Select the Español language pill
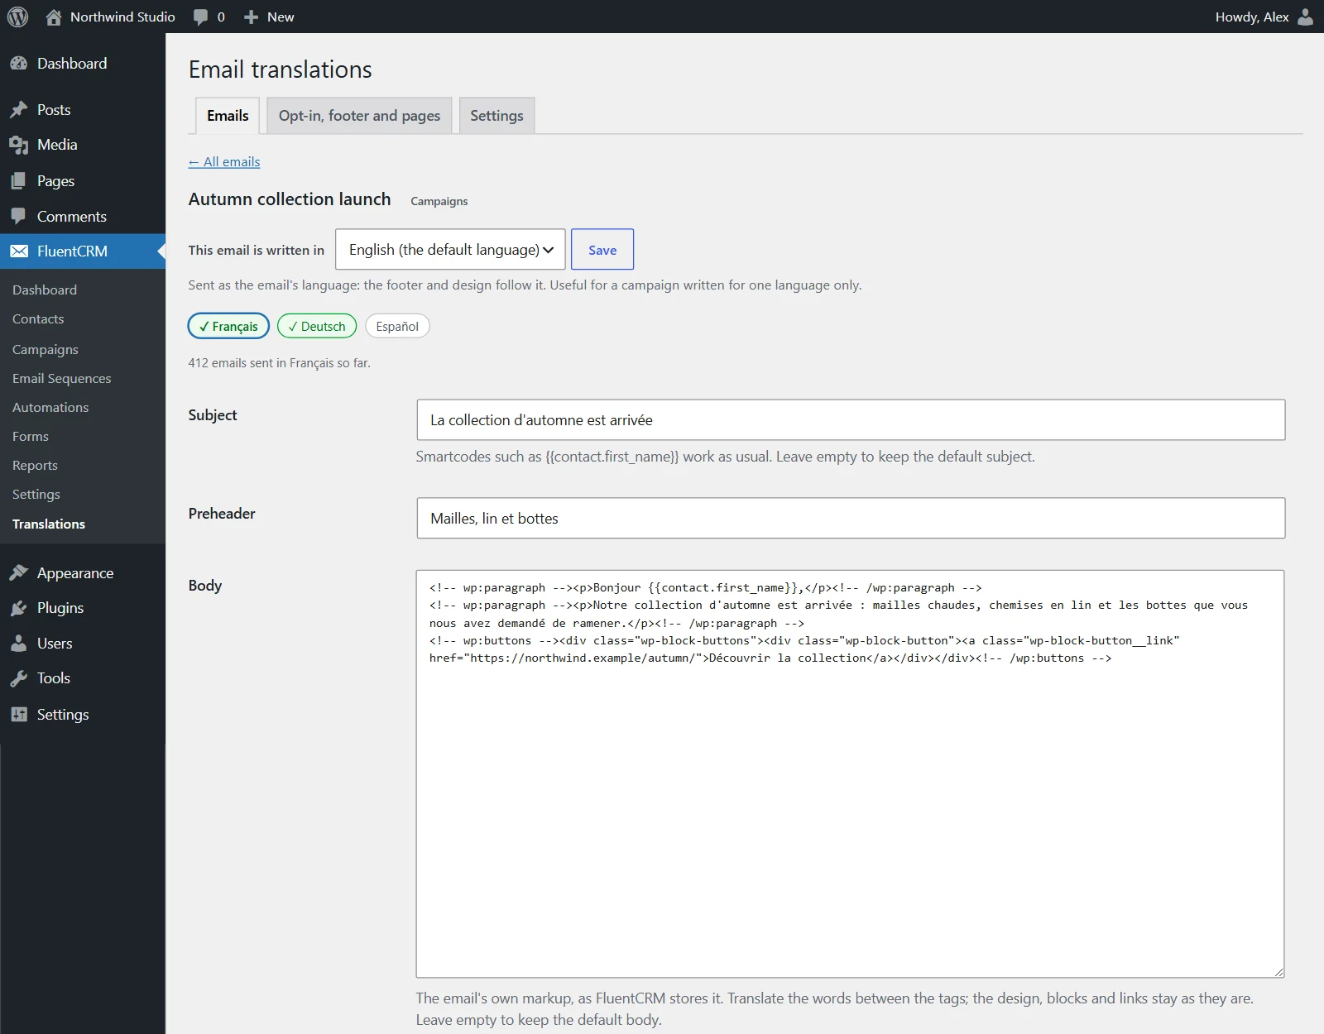 (397, 326)
